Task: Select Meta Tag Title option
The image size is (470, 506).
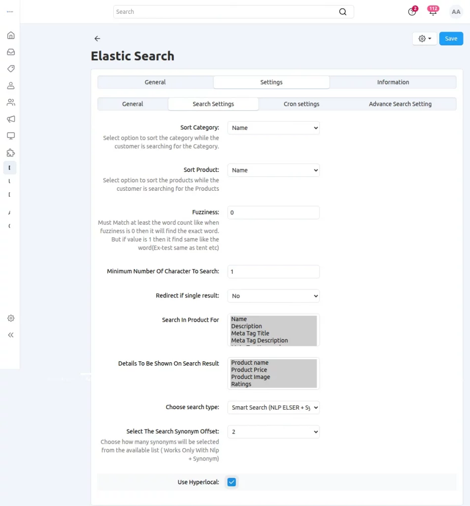Action: (273, 333)
